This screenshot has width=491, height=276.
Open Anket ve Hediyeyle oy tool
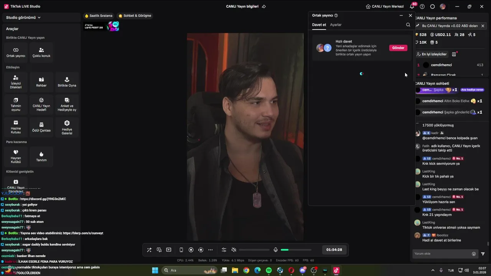point(67,105)
